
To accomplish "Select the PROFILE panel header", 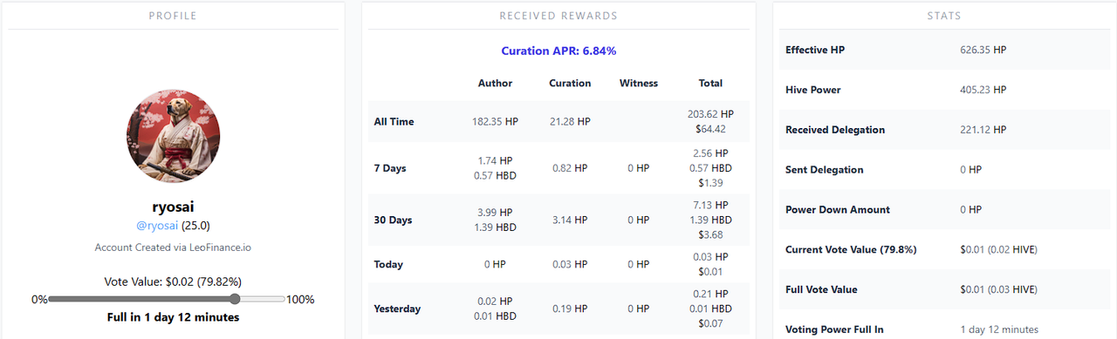I will (x=173, y=16).
